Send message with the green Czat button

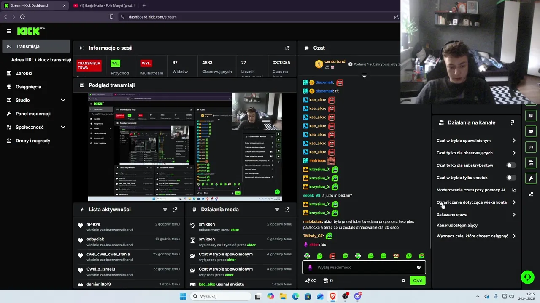(418, 281)
